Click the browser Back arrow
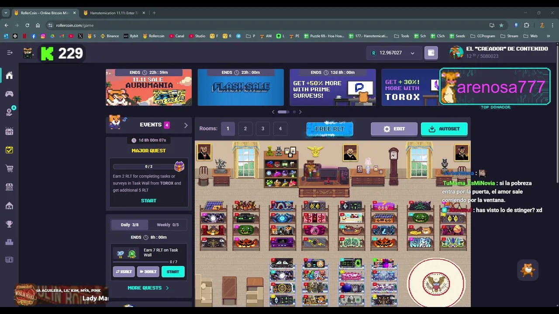 [x=6, y=25]
